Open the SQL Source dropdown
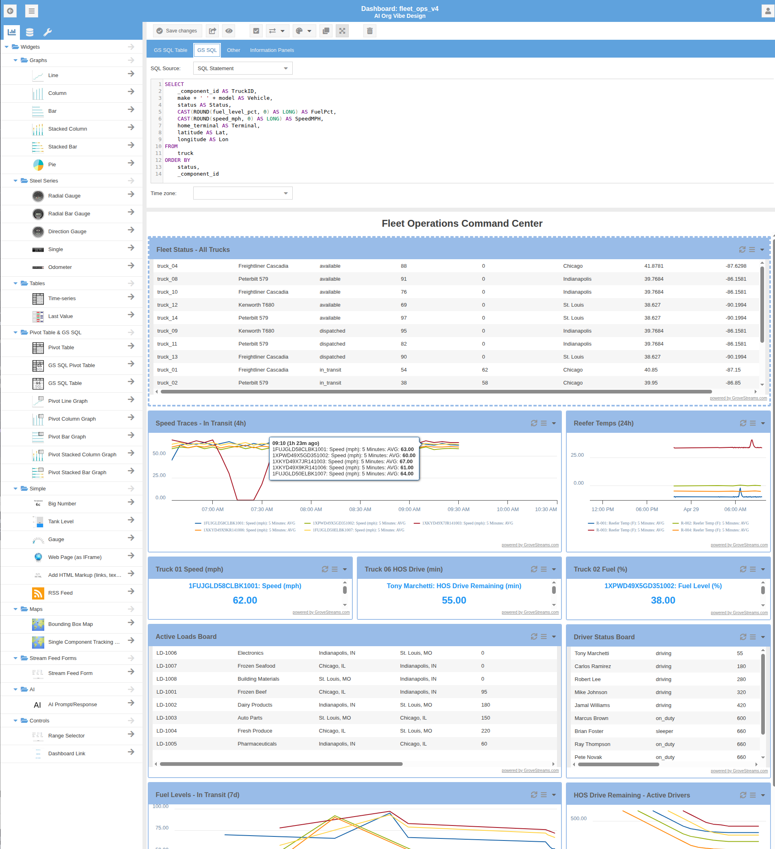The height and width of the screenshot is (849, 775). [243, 68]
